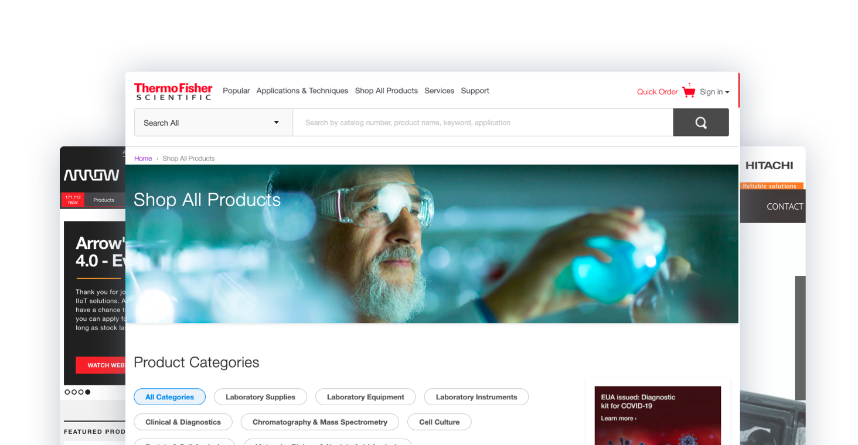The height and width of the screenshot is (445, 858).
Task: Select Cell Culture category filter
Action: point(439,422)
